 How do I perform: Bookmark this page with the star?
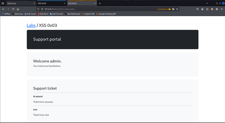[177, 9]
